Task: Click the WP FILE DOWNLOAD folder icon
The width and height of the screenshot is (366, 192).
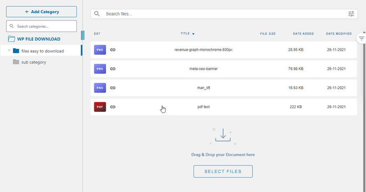Action: [x=12, y=39]
